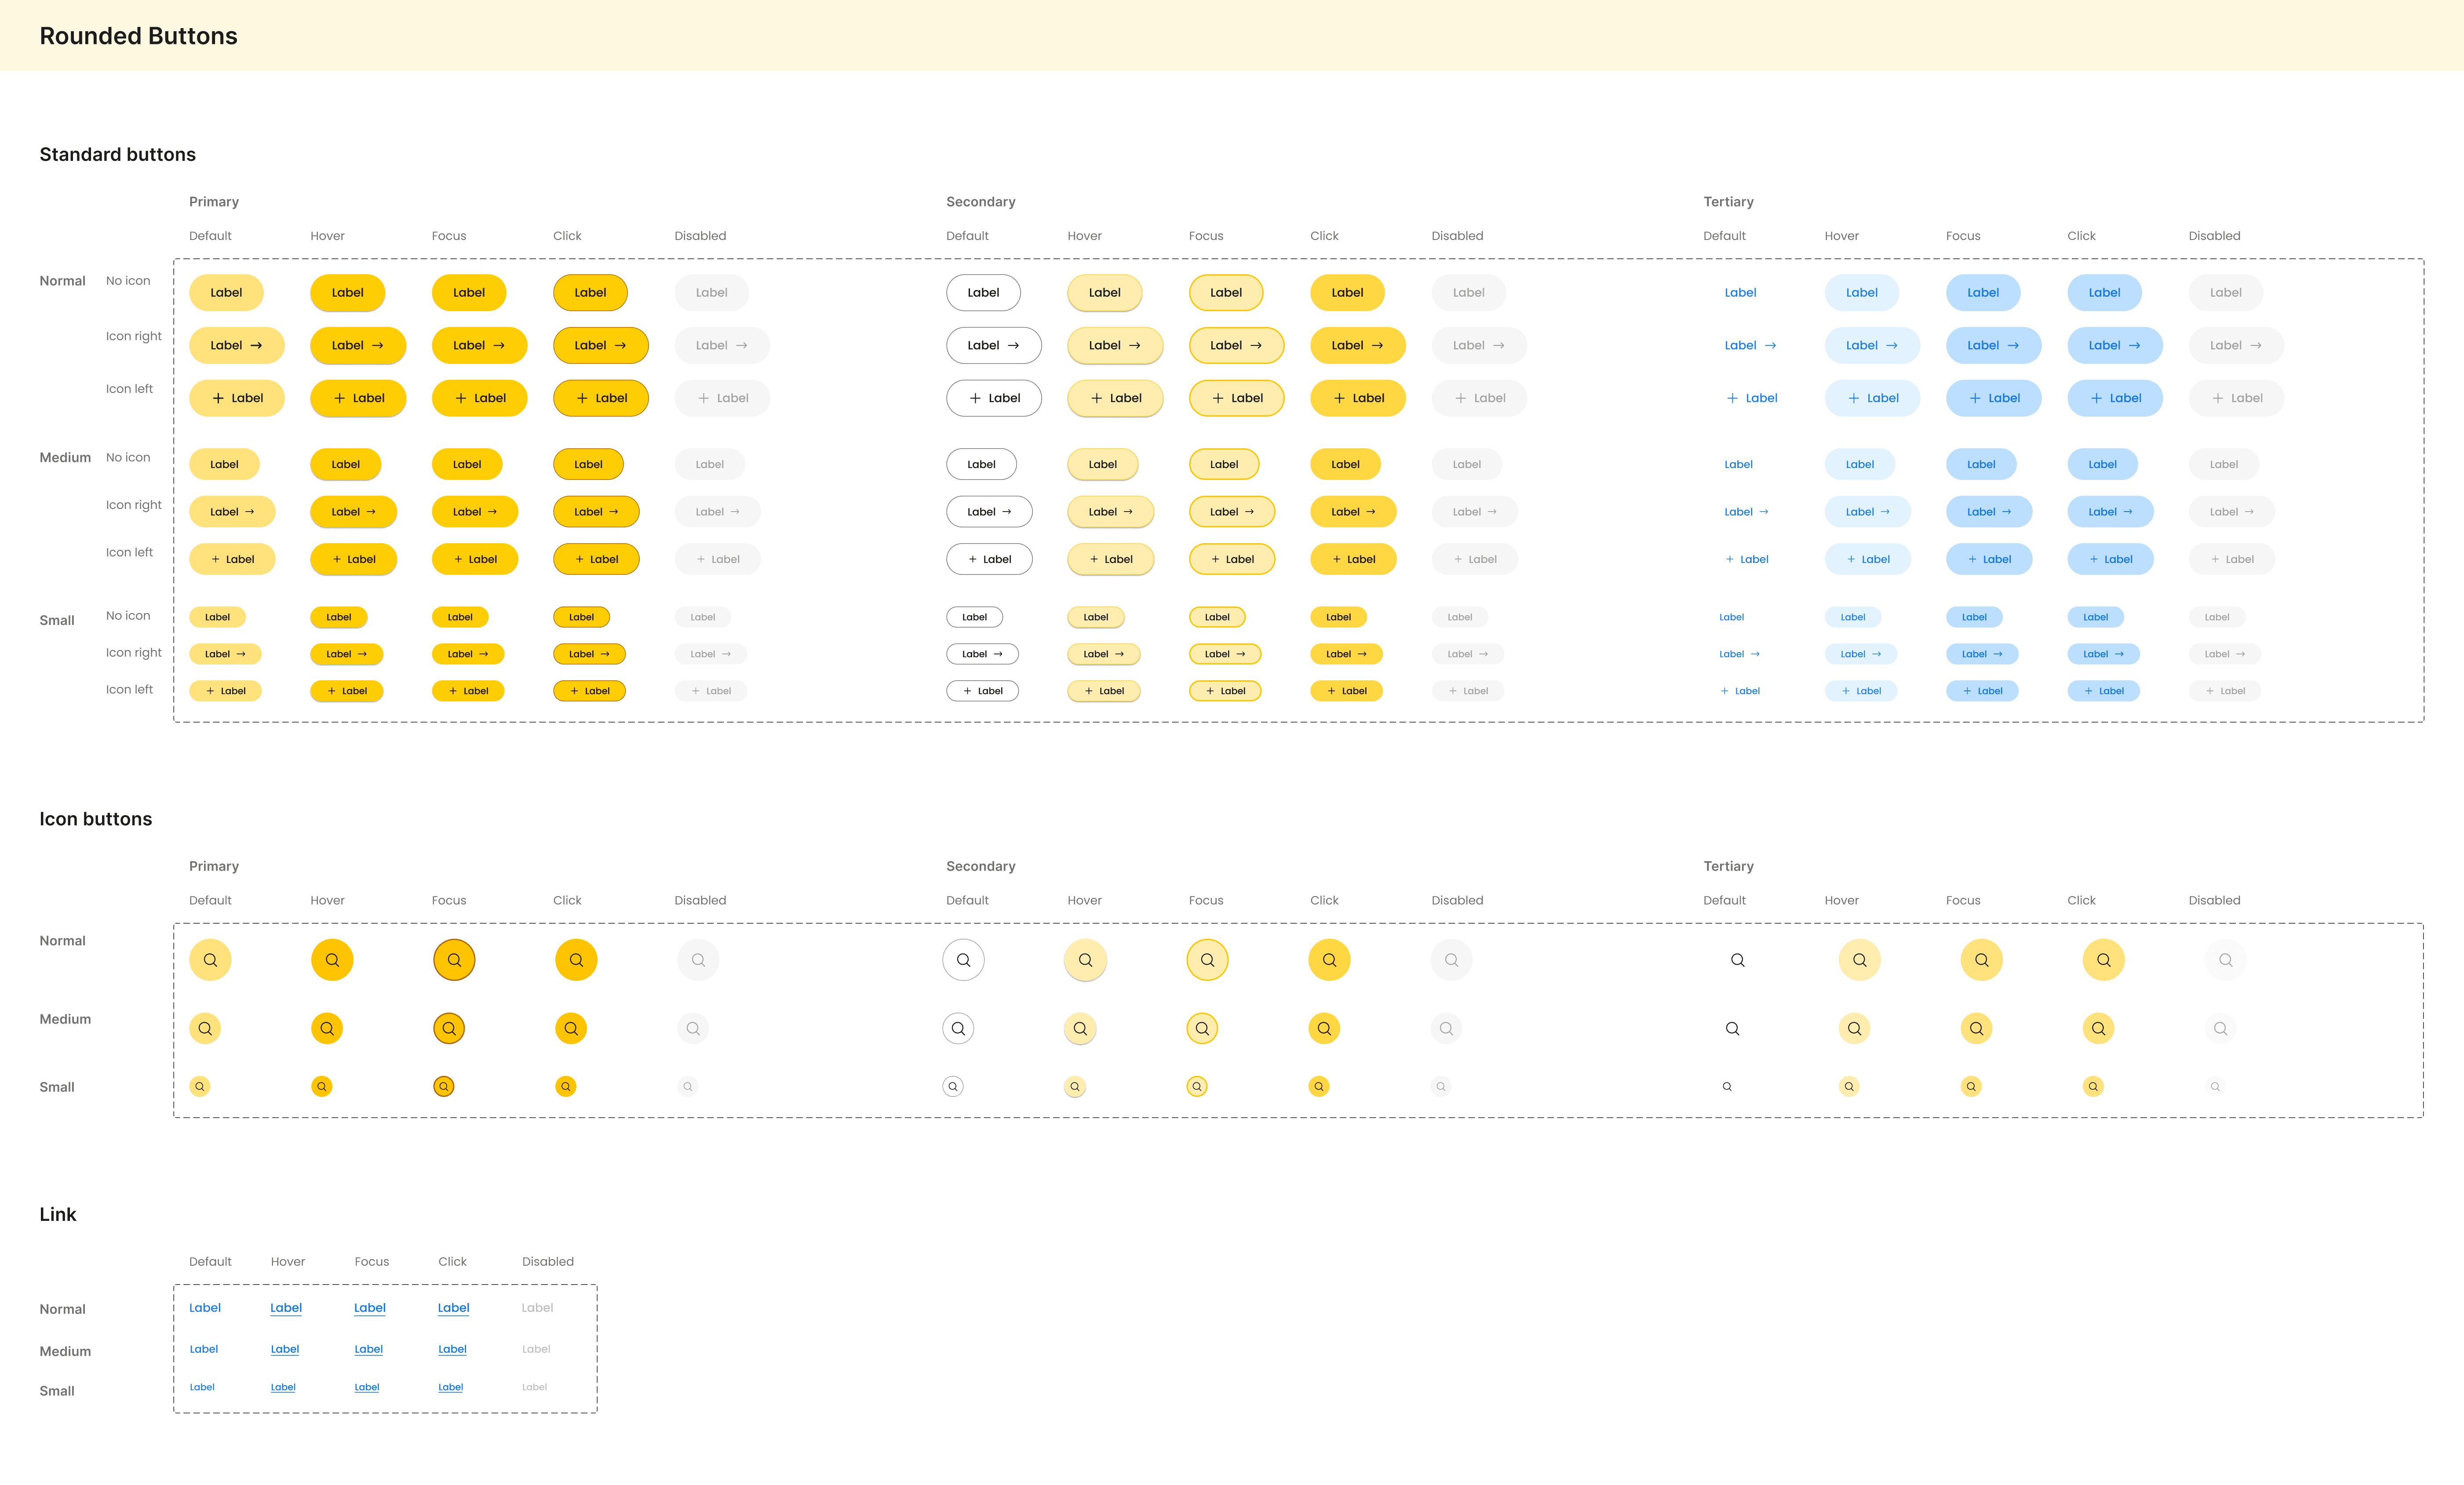Click Secondary Focus Normal no-icon Label button
This screenshot has height=1485, width=2464.
point(1226,293)
